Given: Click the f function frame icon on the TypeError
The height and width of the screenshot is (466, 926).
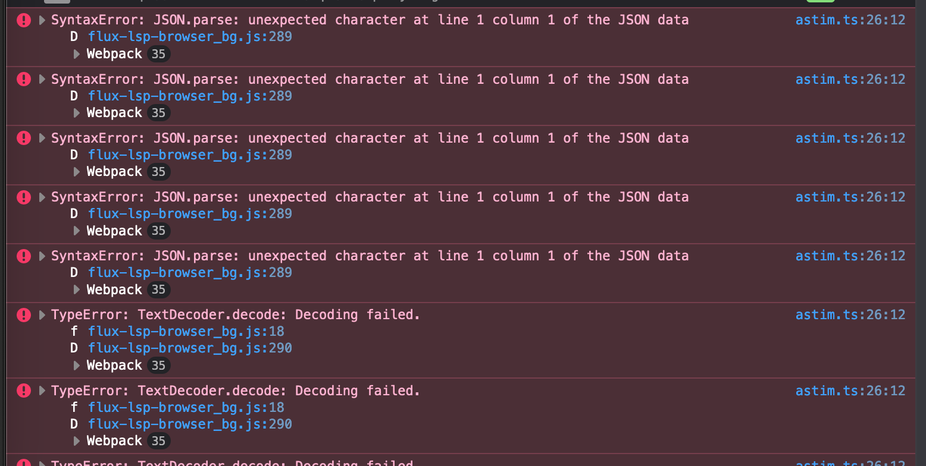Looking at the screenshot, I should (x=74, y=331).
